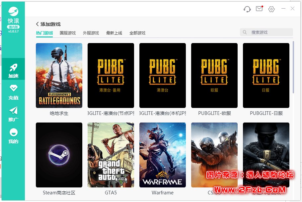The height and width of the screenshot is (202, 302).
Task: Switch to the 外服游戏 tab
Action: click(x=91, y=33)
